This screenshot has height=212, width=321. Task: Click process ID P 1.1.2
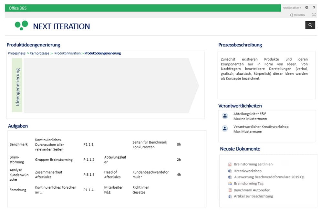tap(89, 160)
